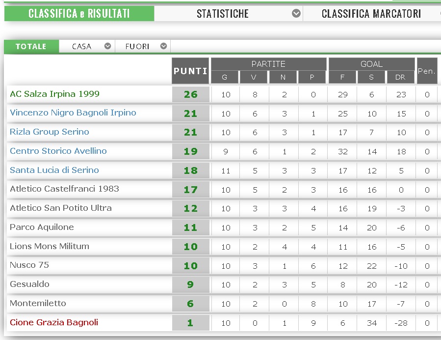Select Centro Storico Avellino team link
The width and height of the screenshot is (441, 340).
coord(58,151)
